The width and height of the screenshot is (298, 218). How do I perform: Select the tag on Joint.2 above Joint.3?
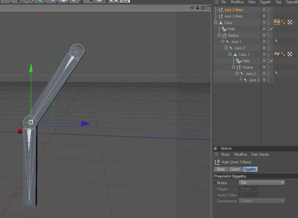(x=277, y=73)
